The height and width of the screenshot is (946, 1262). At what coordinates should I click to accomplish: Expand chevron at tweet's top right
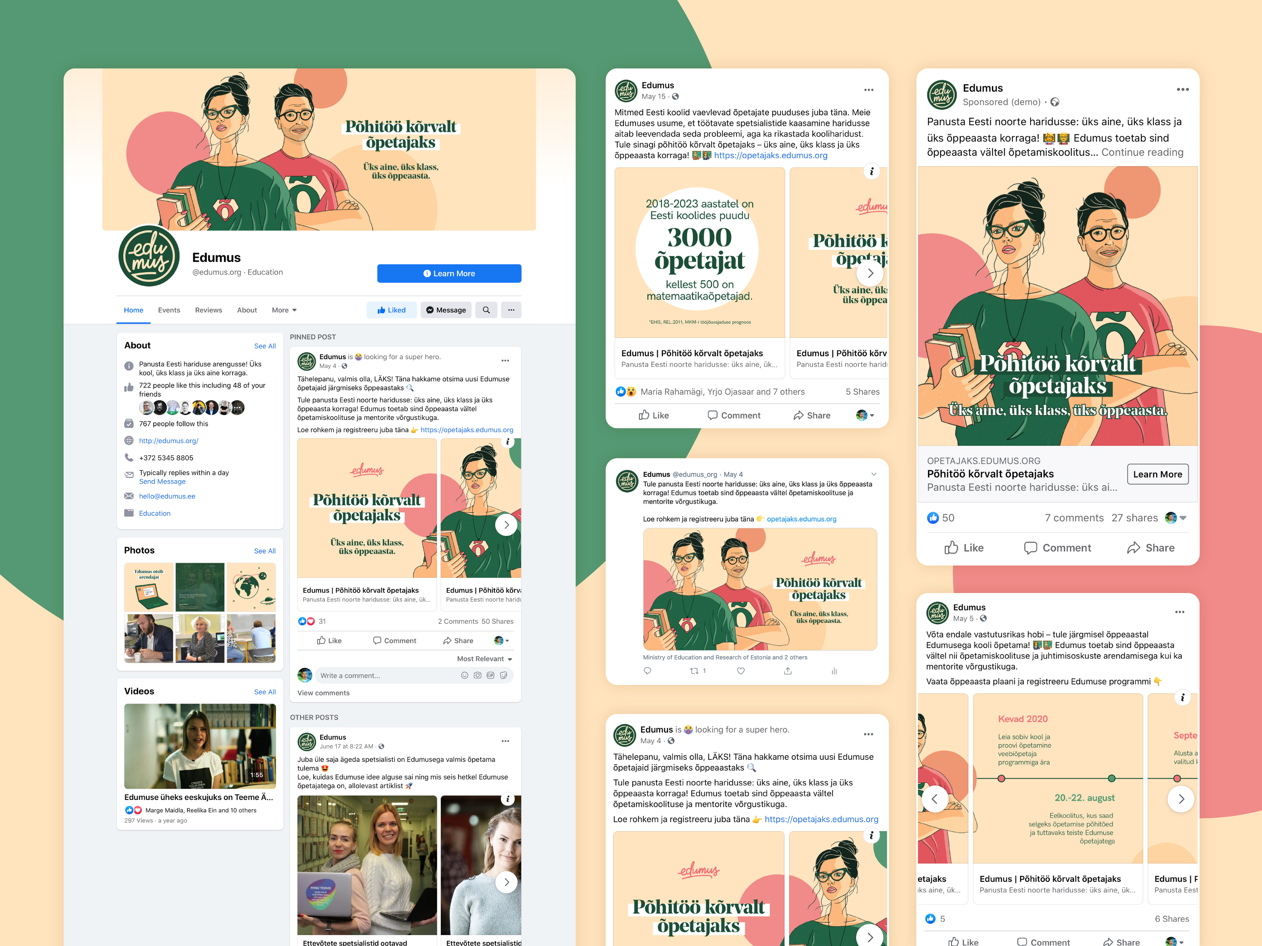pyautogui.click(x=874, y=474)
